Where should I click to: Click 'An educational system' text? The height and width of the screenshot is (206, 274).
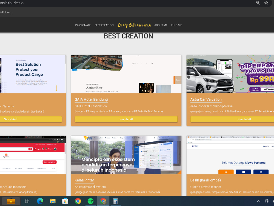click(90, 187)
